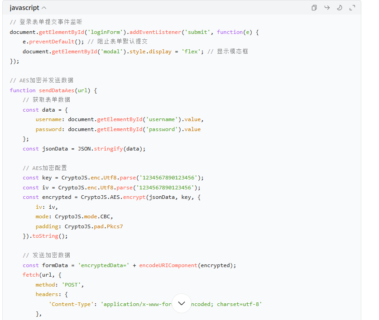Click the 'submit' string literal
The height and width of the screenshot is (320, 379).
[x=197, y=32]
